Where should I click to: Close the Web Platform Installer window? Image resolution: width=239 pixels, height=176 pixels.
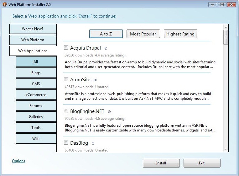(x=231, y=5)
